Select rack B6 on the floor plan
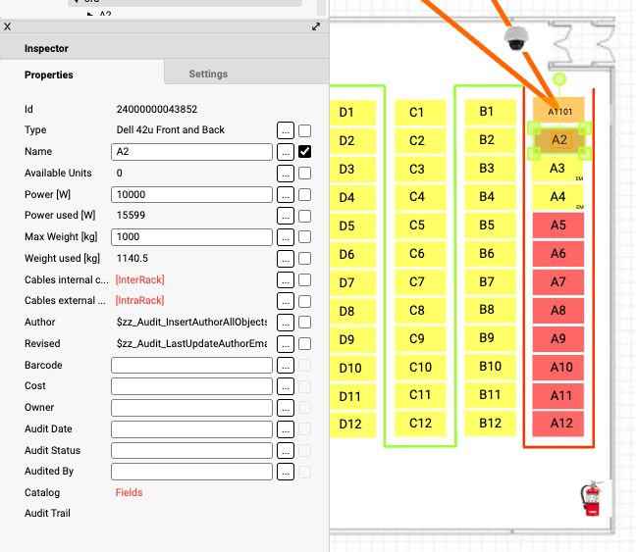Screen dimensions: 636x552 [x=487, y=254]
